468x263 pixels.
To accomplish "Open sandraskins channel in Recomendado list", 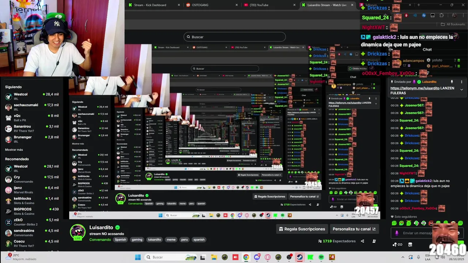I will click(32, 233).
